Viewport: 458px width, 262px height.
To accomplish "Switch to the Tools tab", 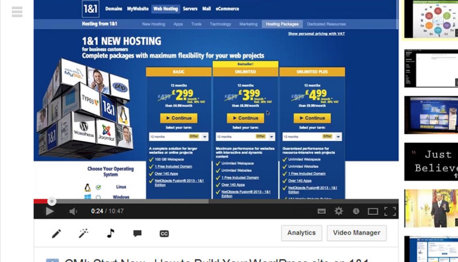I will coord(196,24).
